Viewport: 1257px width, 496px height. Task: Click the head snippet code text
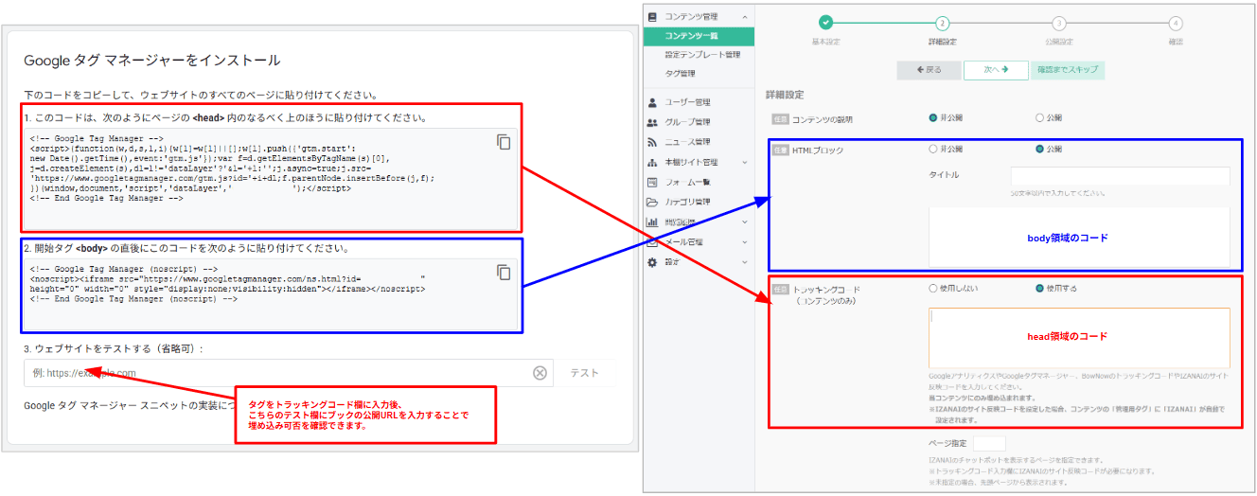(x=233, y=168)
